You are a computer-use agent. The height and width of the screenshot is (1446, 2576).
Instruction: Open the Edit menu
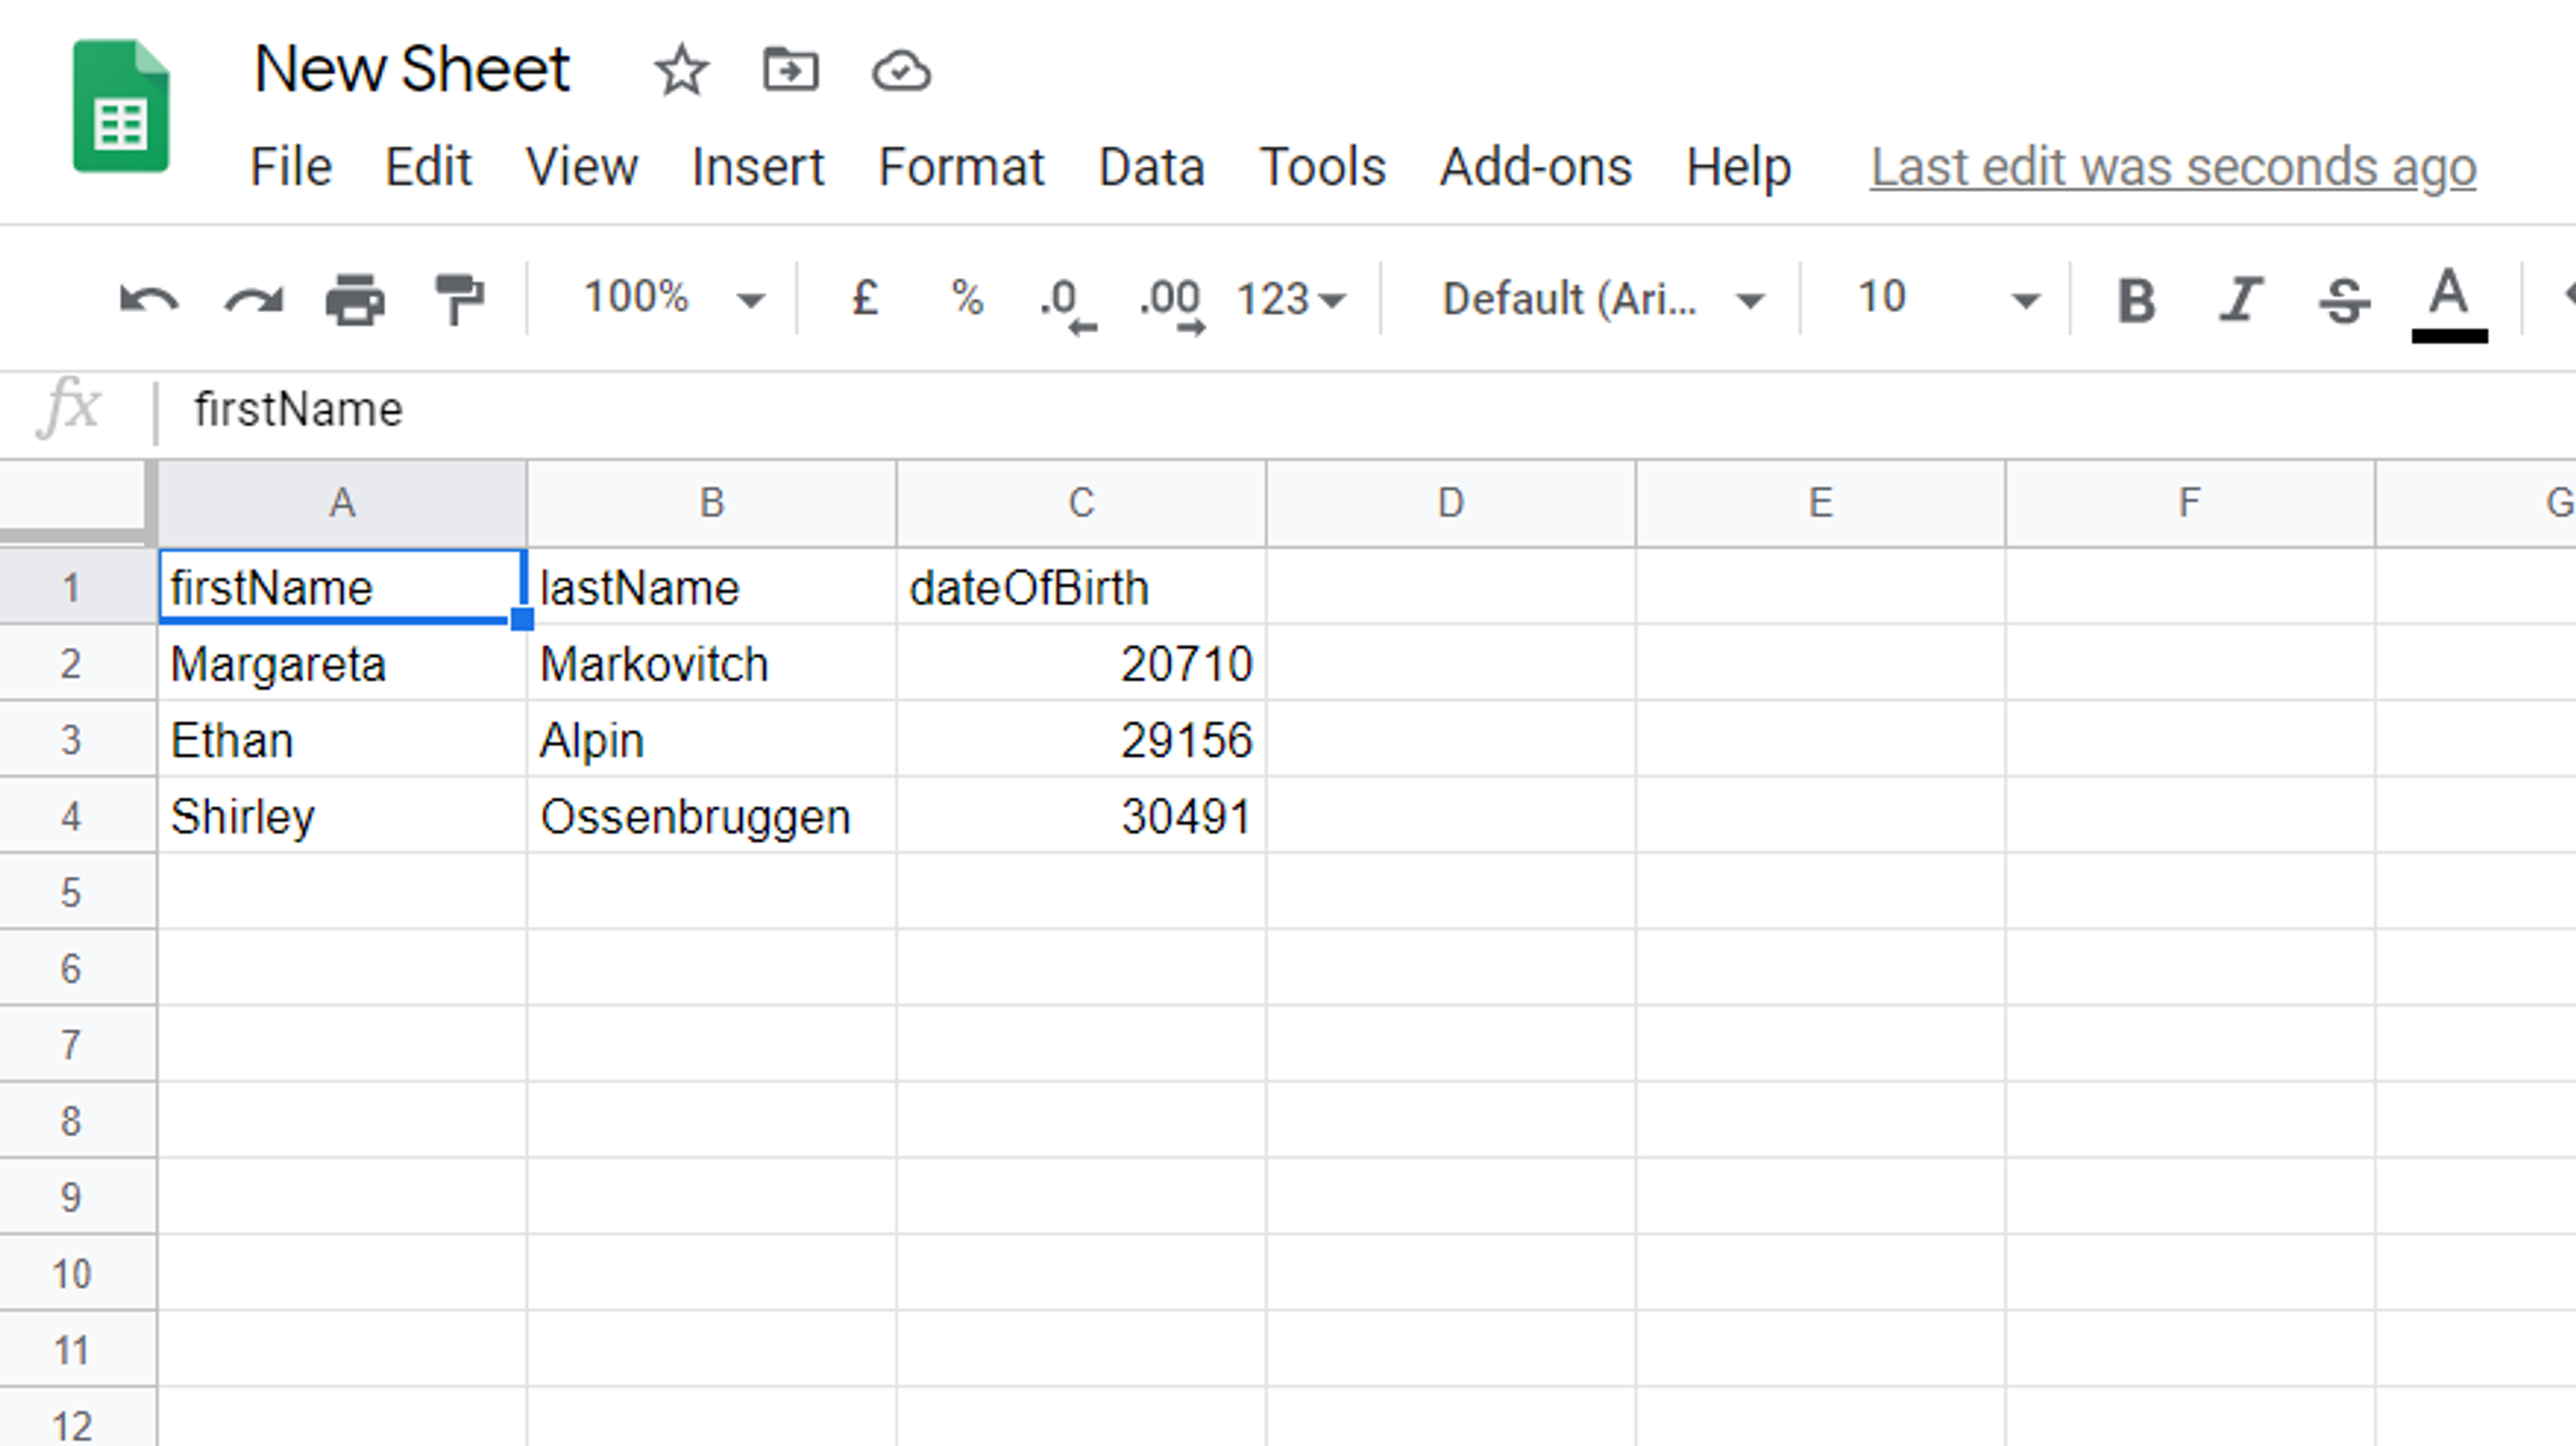click(x=428, y=166)
